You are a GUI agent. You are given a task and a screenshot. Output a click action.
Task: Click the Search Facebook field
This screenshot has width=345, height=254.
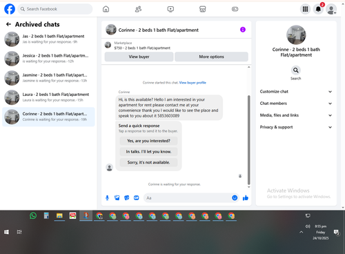tap(55, 9)
